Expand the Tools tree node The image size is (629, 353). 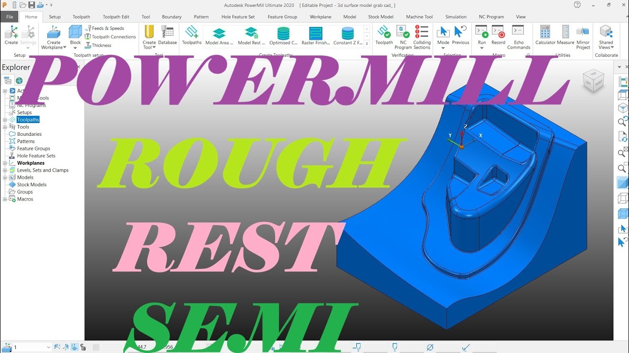[5, 127]
